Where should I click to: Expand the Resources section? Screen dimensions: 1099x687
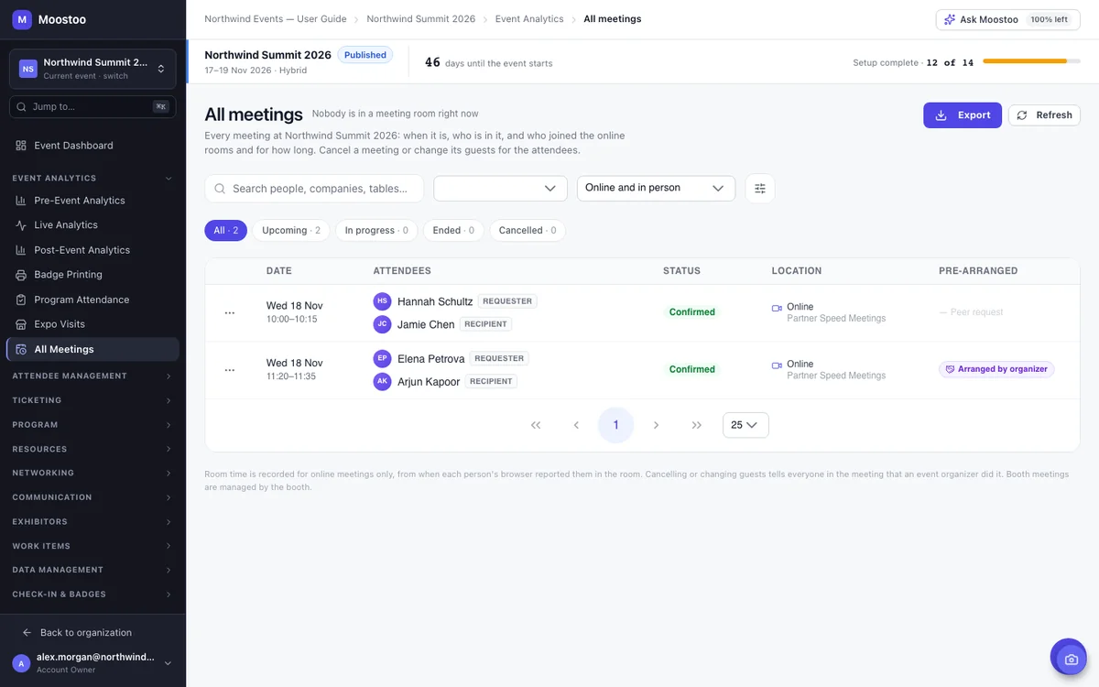click(x=92, y=449)
